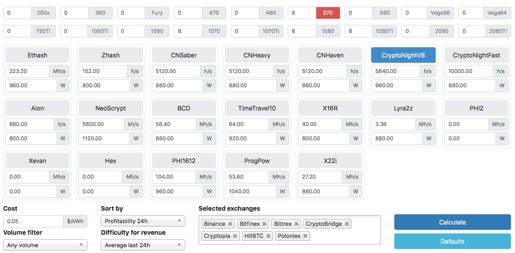Click the Calculate button
515x253 pixels.
tap(452, 222)
